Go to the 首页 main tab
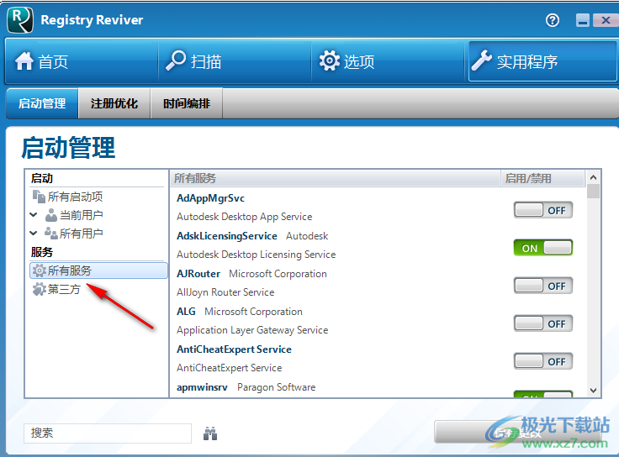Viewport: 619px width, 457px height. 82,61
